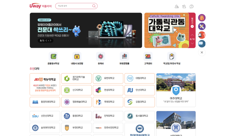Click the red video floating icon
The height and width of the screenshot is (136, 228).
pyautogui.click(x=202, y=35)
